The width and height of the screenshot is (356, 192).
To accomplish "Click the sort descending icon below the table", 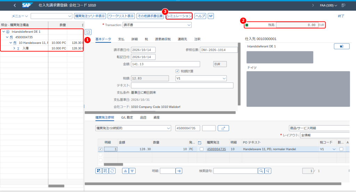I will [x=132, y=171].
